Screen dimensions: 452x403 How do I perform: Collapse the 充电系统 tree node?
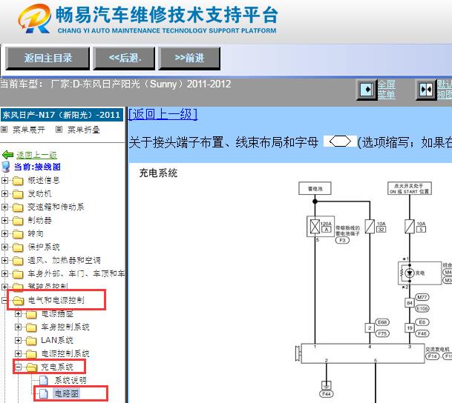(18, 367)
